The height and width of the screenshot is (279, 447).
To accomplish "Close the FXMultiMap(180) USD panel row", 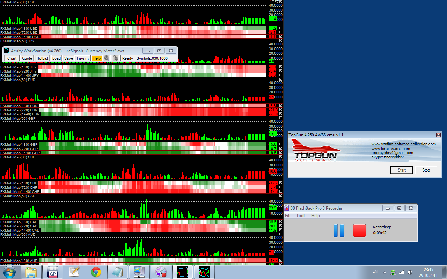I will (281, 28).
